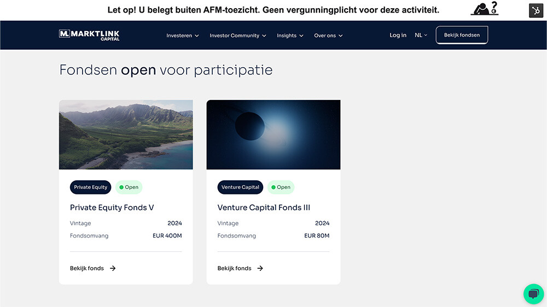Expand the Investeren dropdown menu
The height and width of the screenshot is (307, 547).
click(183, 36)
